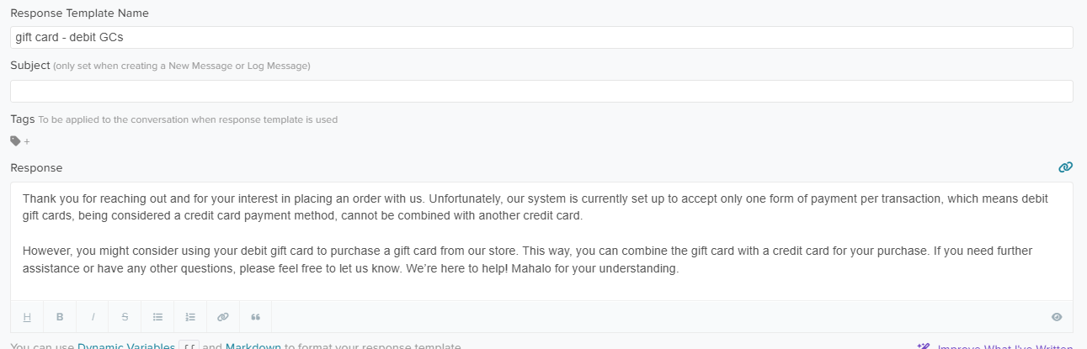Insert a bulleted list
This screenshot has width=1087, height=349.
tap(157, 317)
